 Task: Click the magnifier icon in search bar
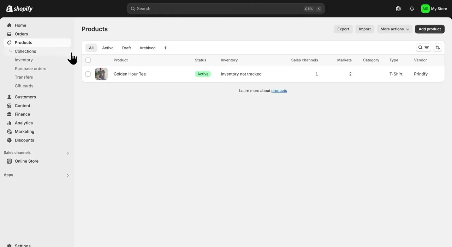click(133, 9)
